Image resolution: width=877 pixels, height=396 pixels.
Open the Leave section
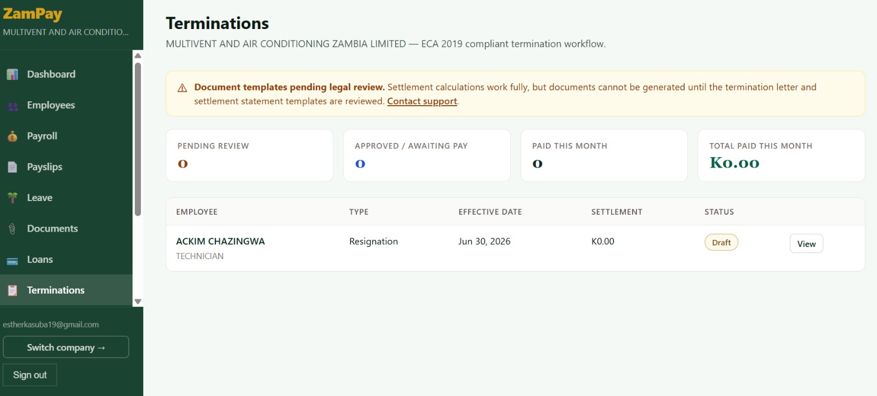[66, 198]
